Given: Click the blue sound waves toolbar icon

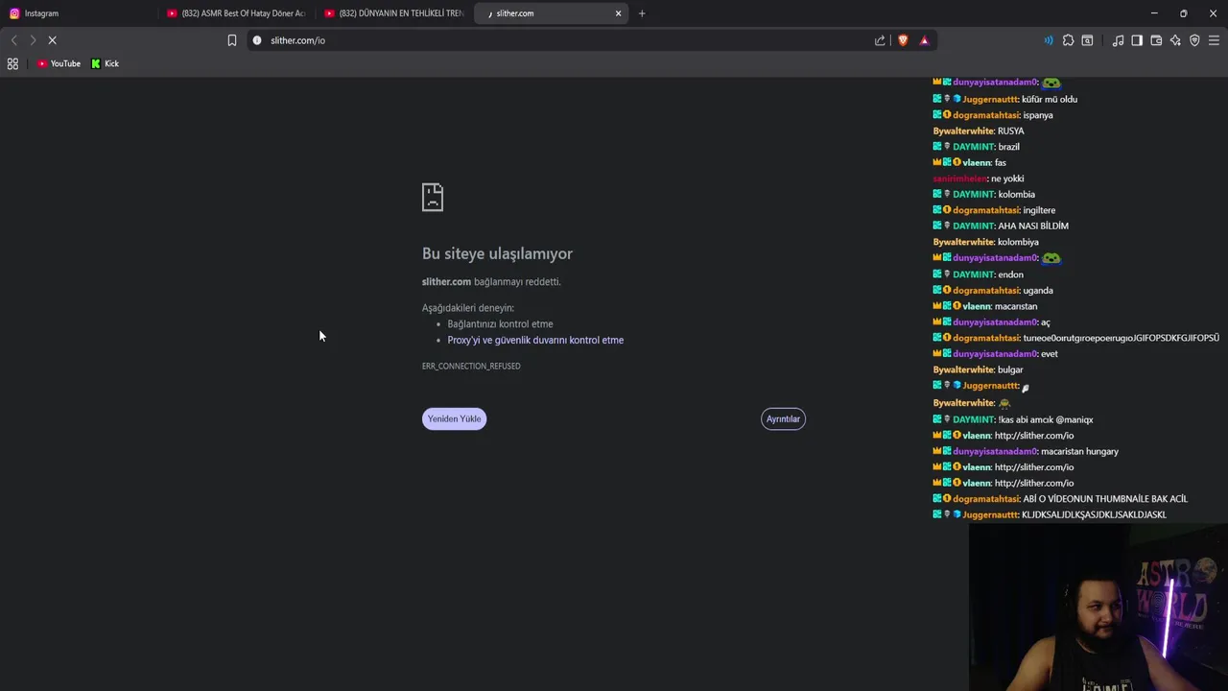Looking at the screenshot, I should click(x=1049, y=40).
